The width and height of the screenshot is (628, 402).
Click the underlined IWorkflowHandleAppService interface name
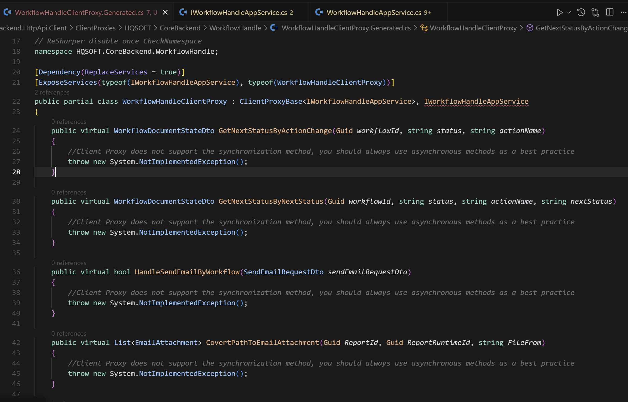476,101
